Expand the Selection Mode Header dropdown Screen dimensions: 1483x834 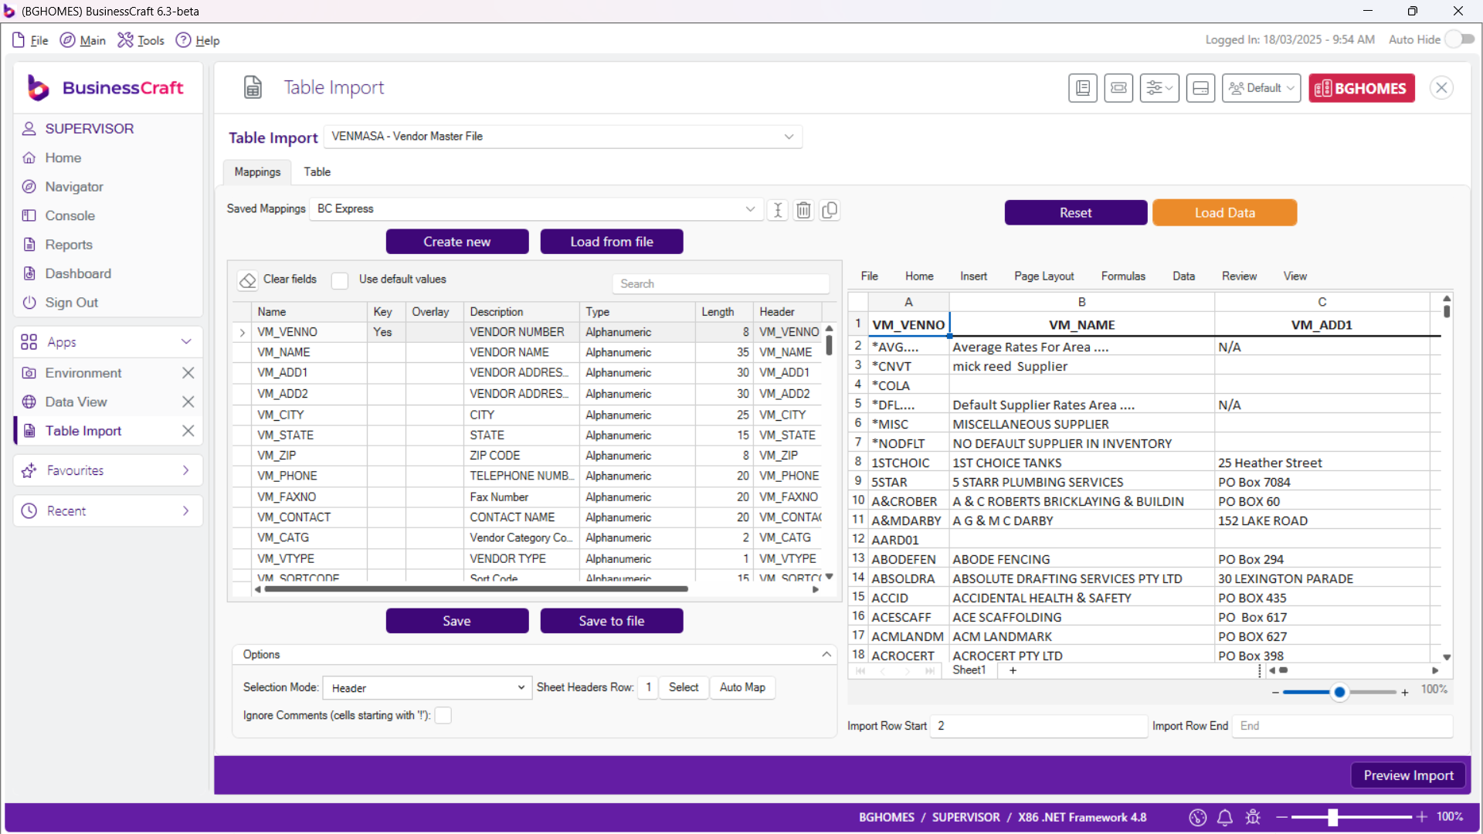[x=521, y=688]
